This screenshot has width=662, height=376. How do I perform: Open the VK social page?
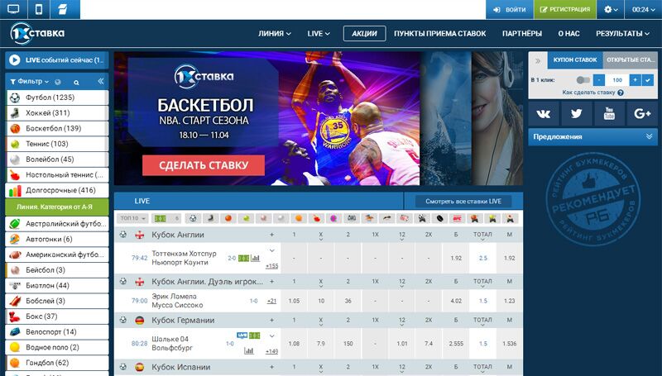[544, 113]
